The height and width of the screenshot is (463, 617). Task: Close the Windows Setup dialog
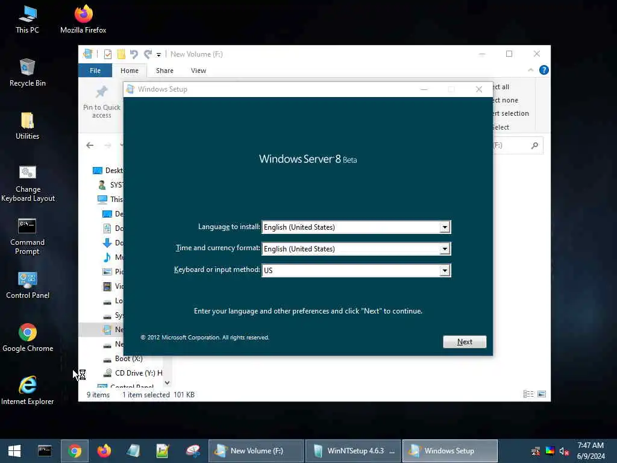[x=479, y=89]
